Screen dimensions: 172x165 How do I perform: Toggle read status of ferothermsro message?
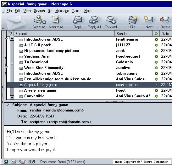pos(156,39)
